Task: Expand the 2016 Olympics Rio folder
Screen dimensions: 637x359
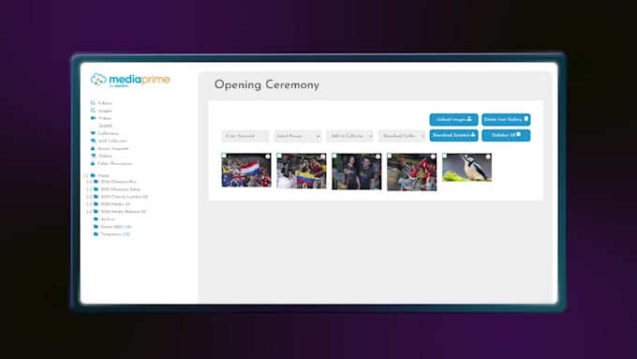Action: [x=89, y=182]
